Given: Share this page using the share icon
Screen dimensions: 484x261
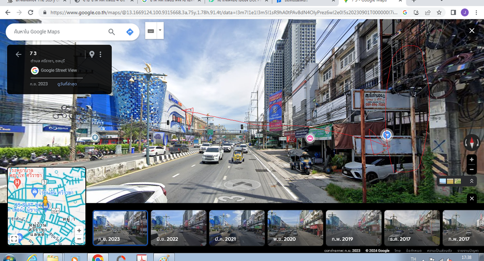Looking at the screenshot, I should 428,12.
